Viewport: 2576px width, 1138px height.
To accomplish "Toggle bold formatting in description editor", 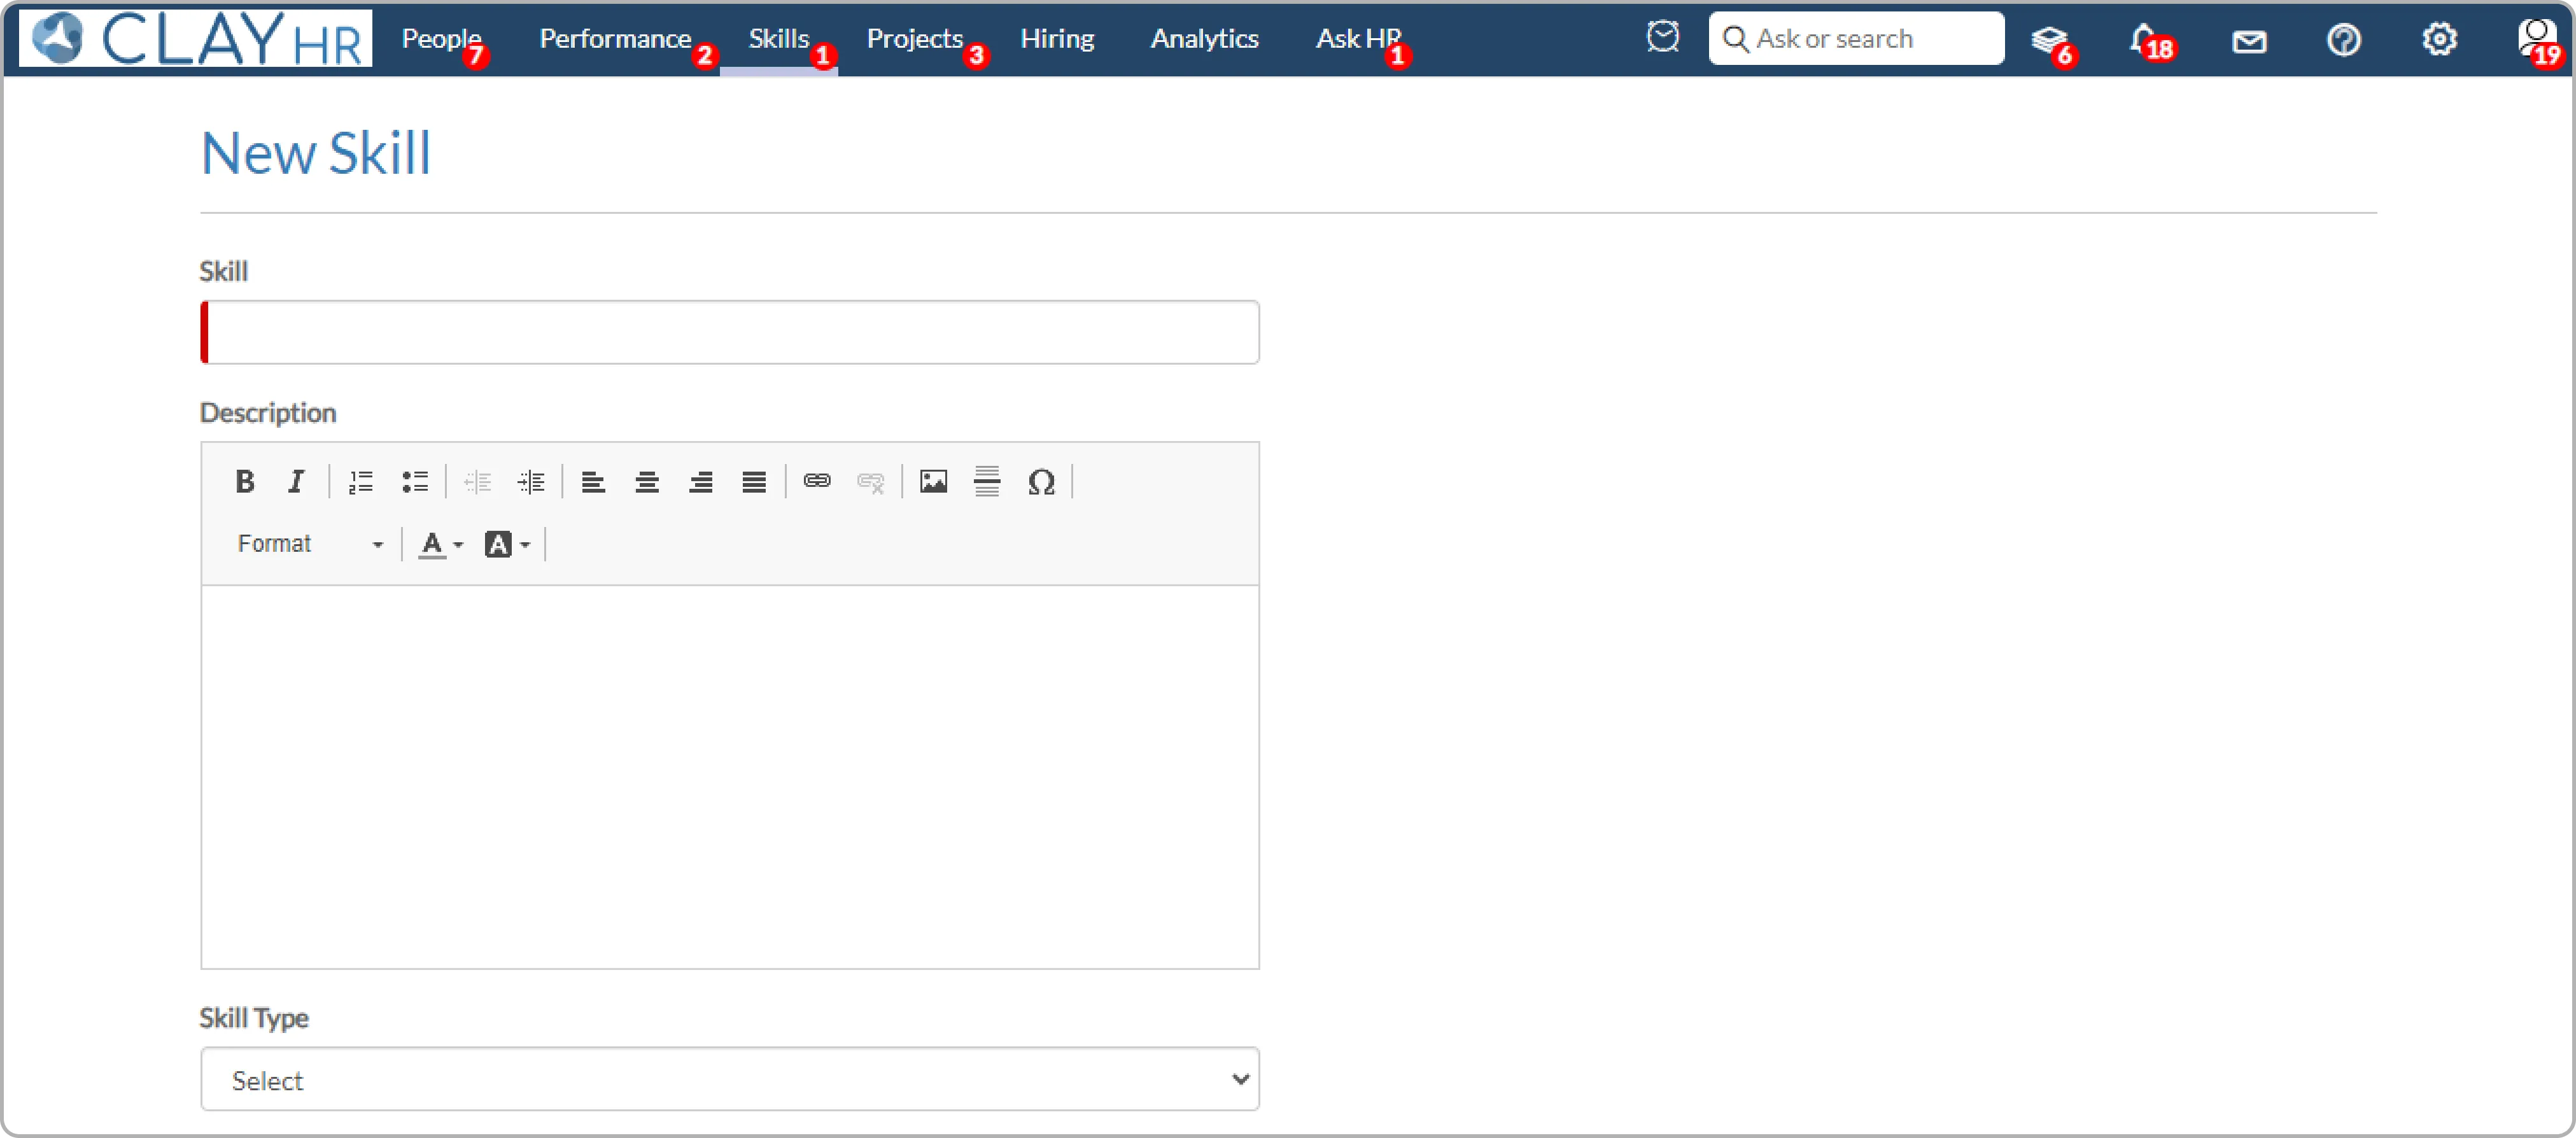I will [244, 482].
